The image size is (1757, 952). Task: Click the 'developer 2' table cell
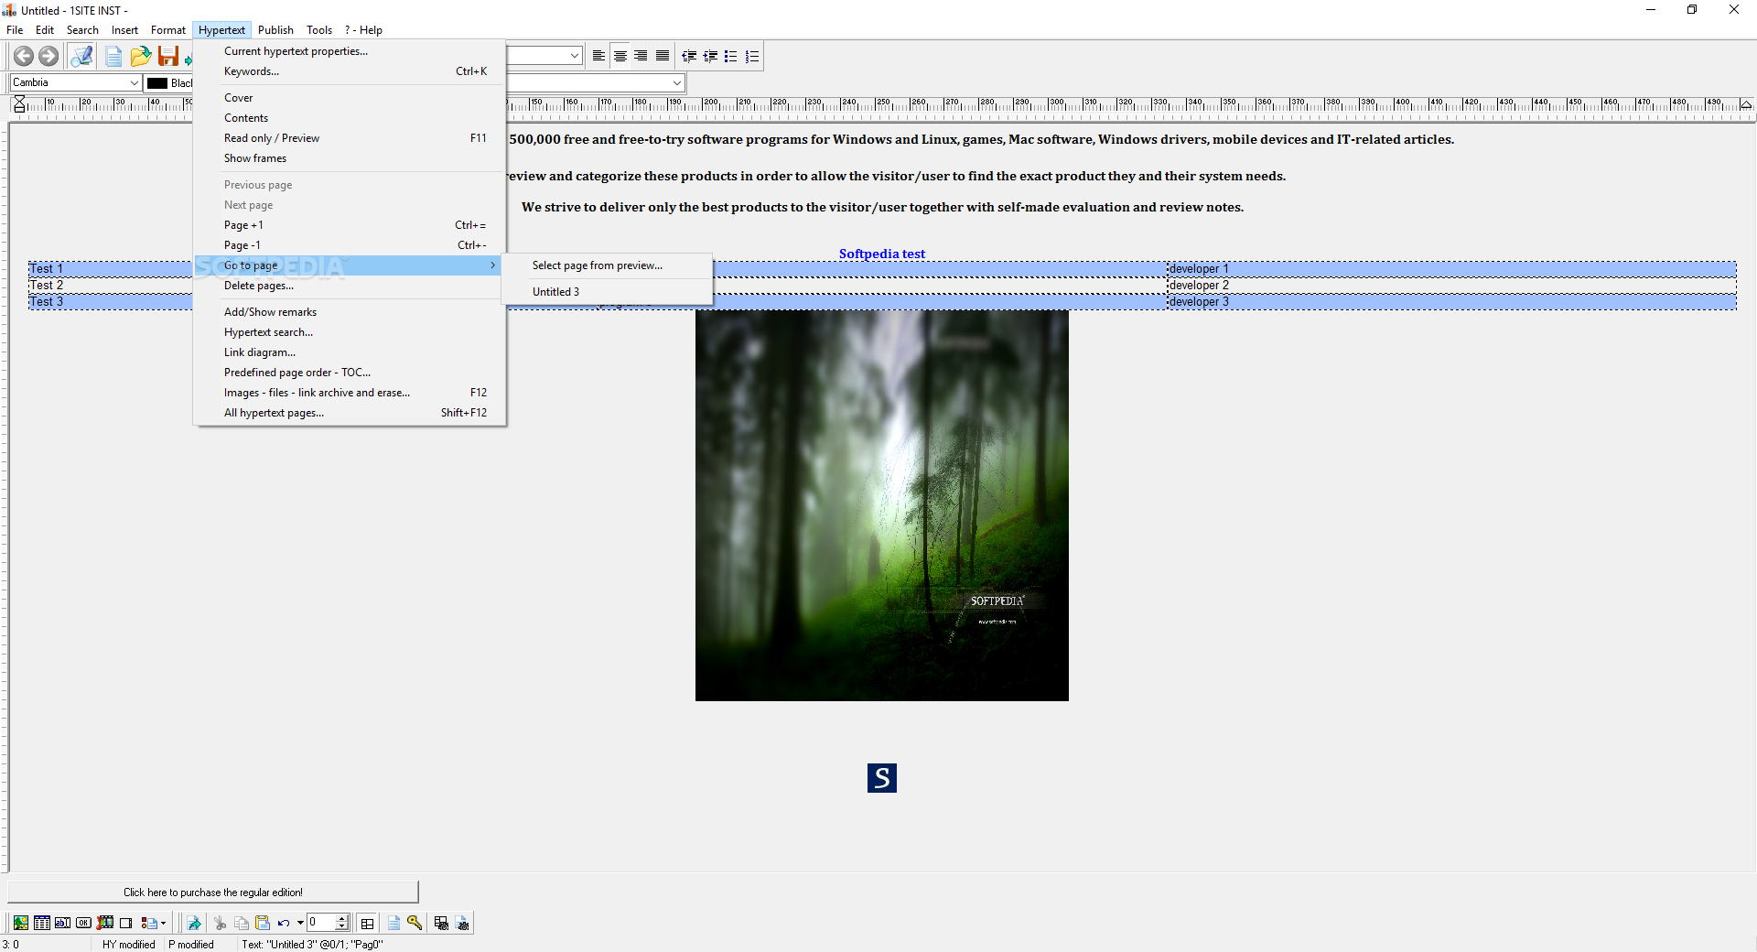pyautogui.click(x=1452, y=286)
